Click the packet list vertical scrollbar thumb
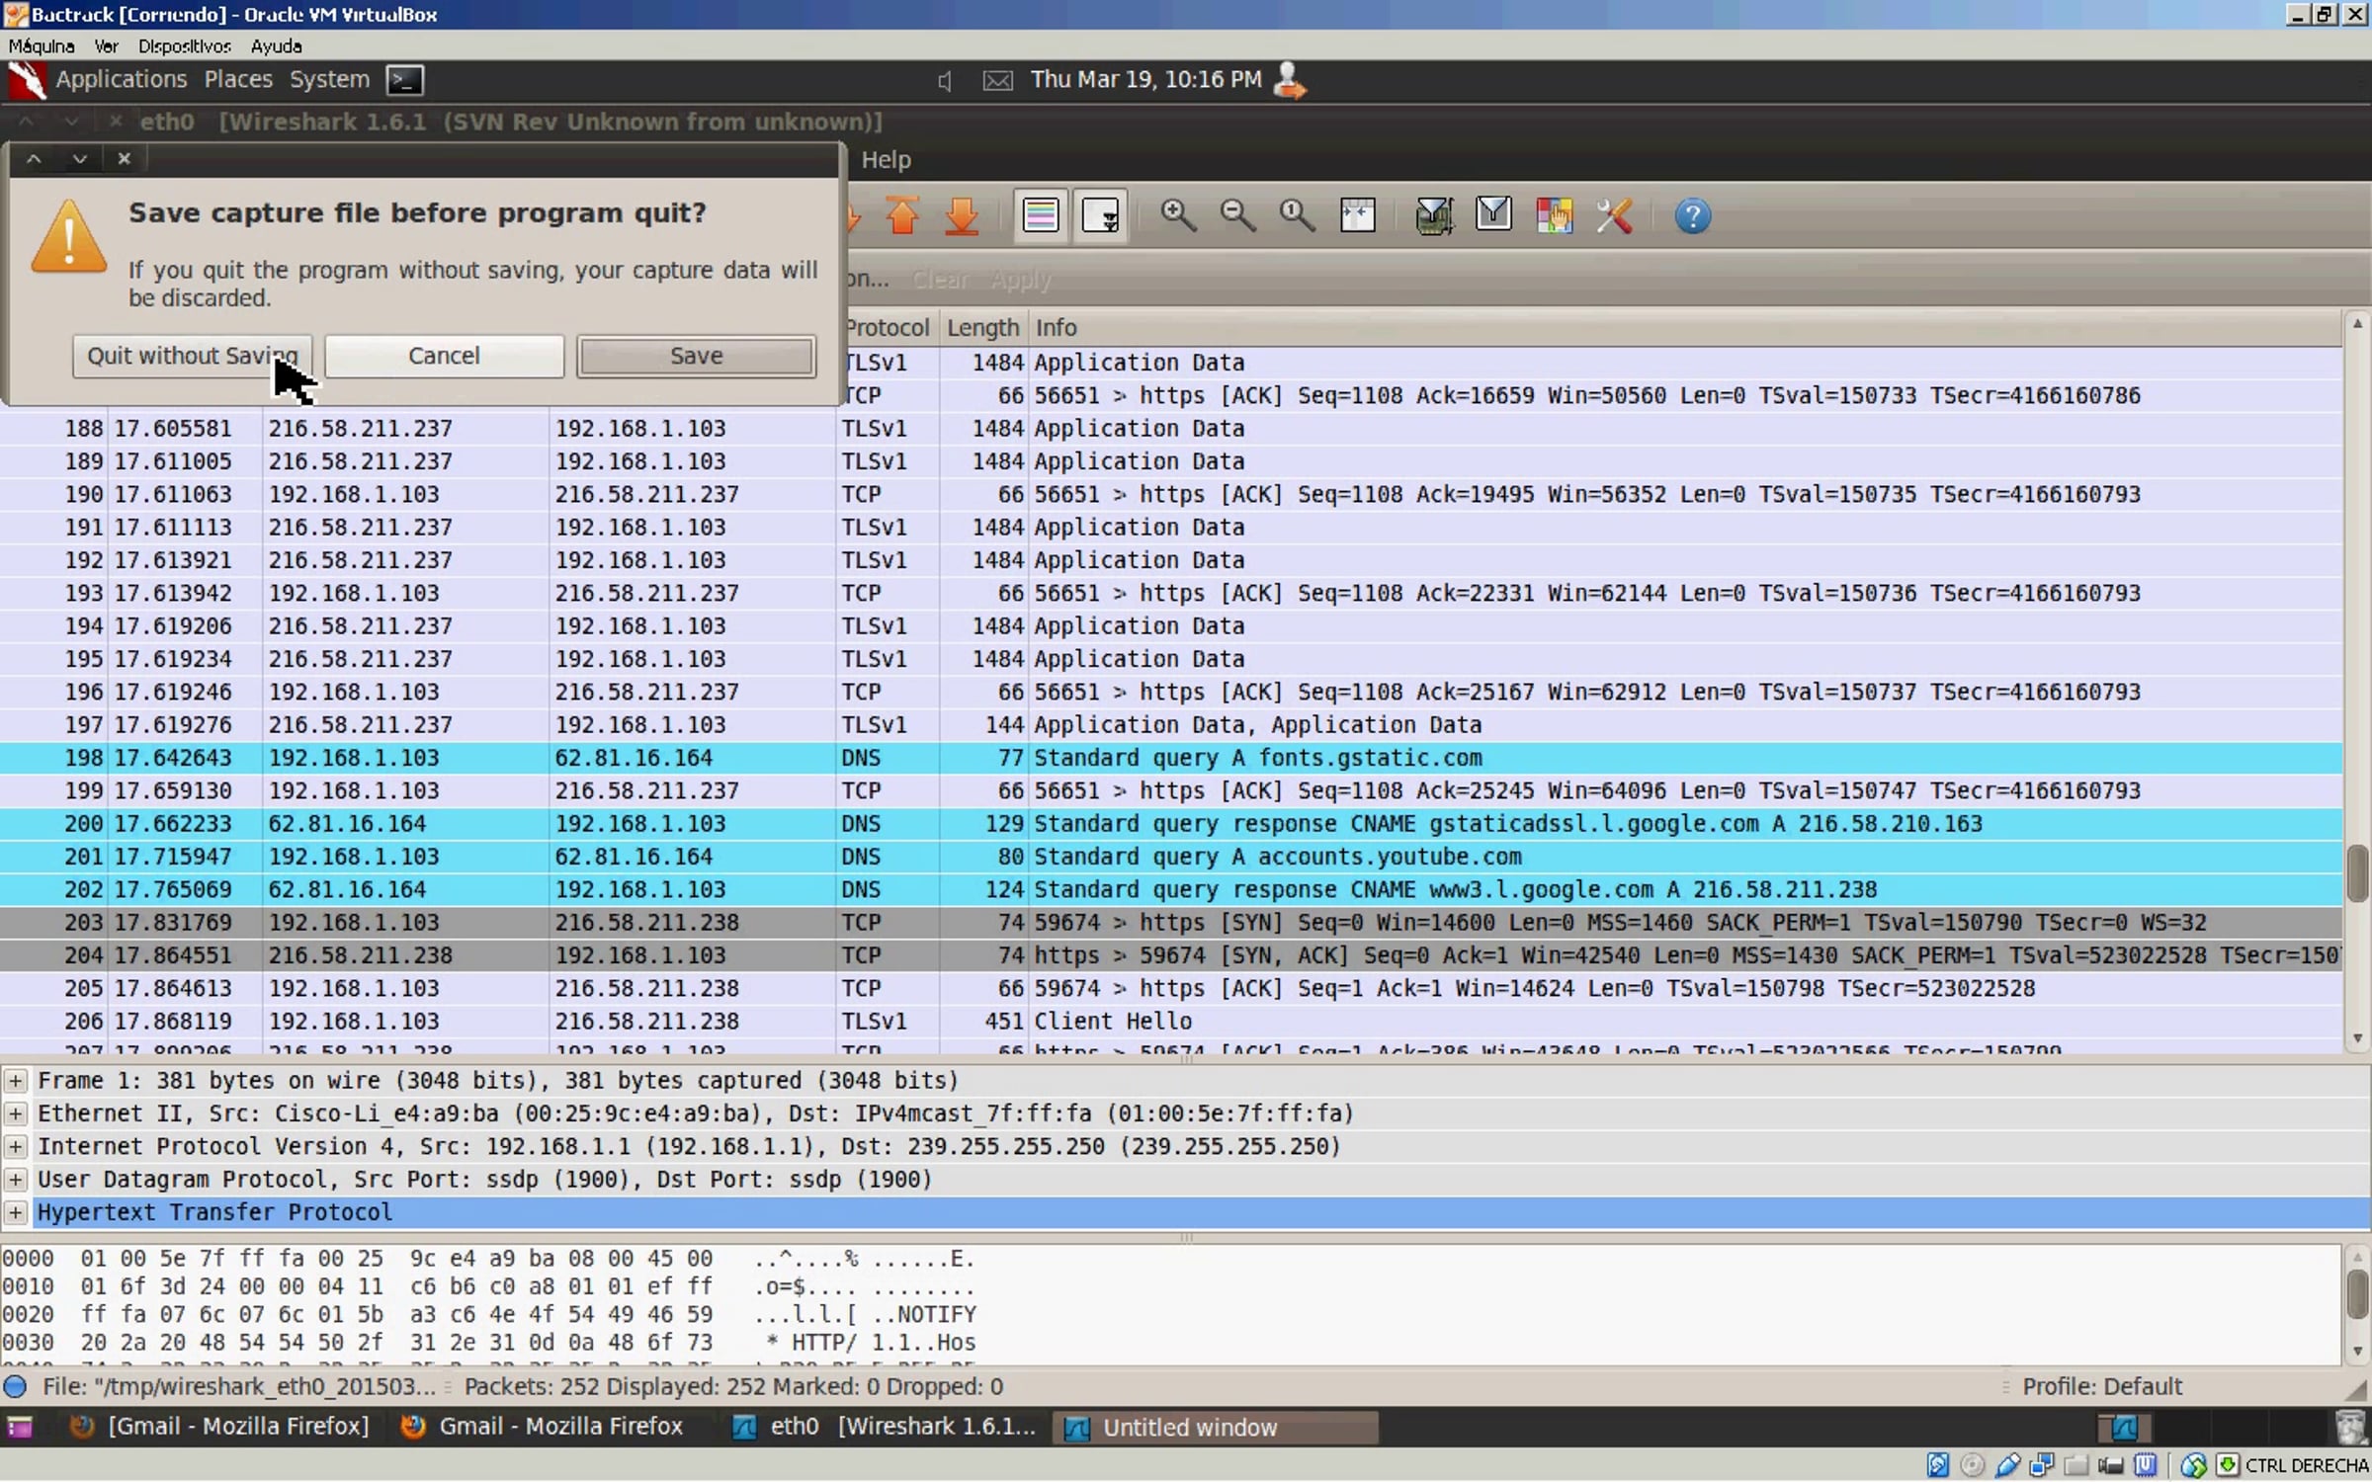Screen dimensions: 2372x1482 click(x=2357, y=873)
